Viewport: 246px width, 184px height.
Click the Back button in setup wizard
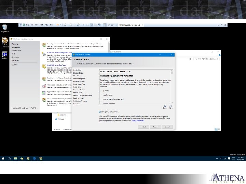point(143,127)
